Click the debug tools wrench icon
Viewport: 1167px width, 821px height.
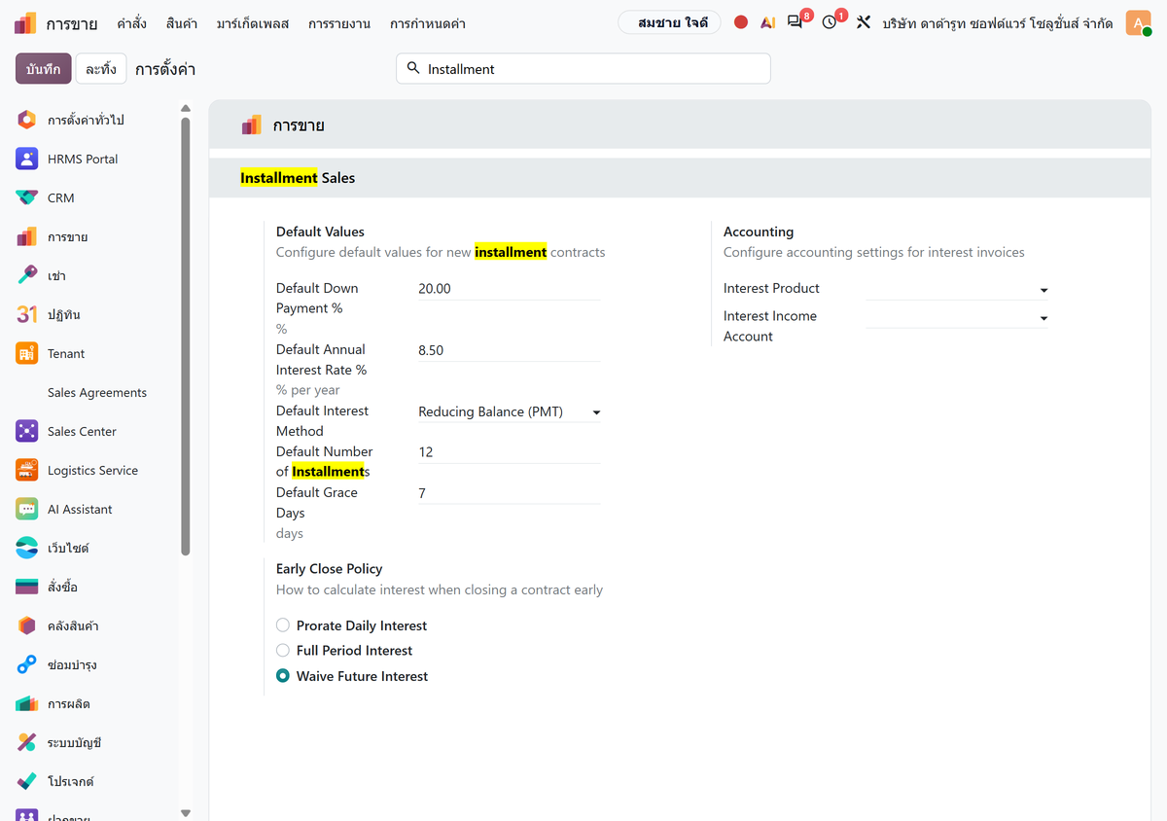[x=863, y=22]
